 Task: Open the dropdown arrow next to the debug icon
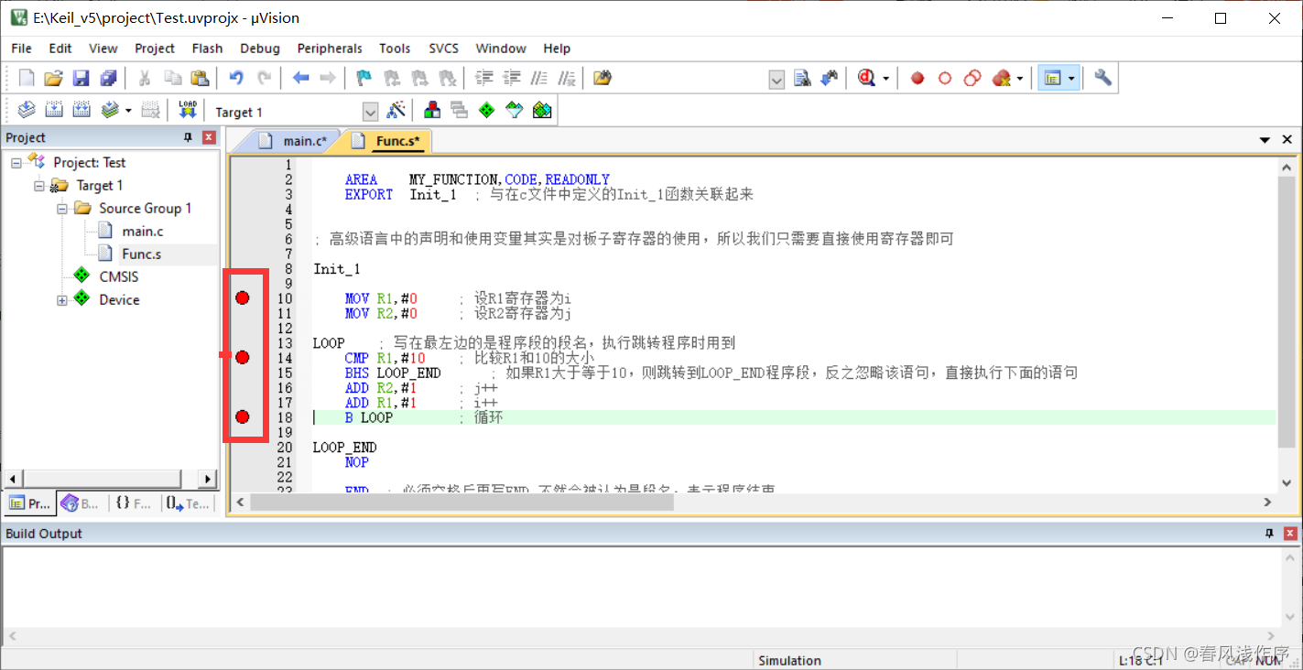pyautogui.click(x=885, y=79)
